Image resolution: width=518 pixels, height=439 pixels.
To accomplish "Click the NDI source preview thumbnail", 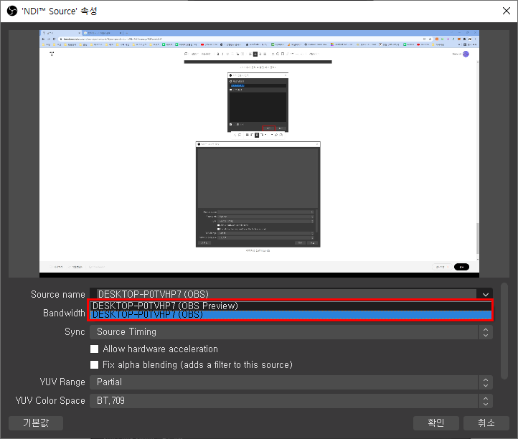I will [x=259, y=154].
